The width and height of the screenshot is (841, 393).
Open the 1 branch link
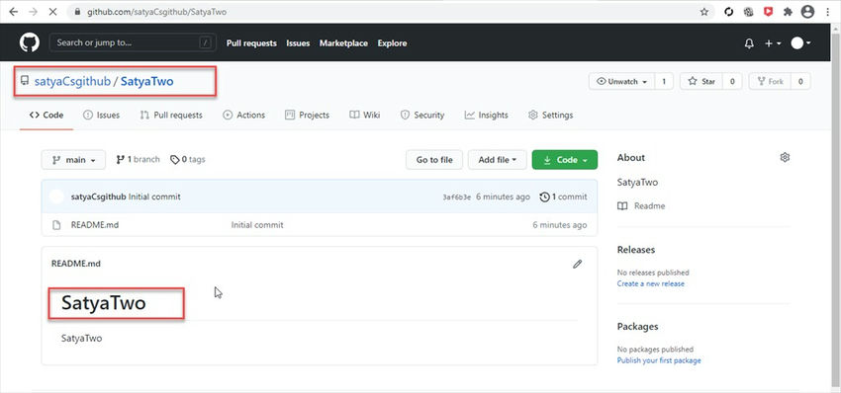138,160
